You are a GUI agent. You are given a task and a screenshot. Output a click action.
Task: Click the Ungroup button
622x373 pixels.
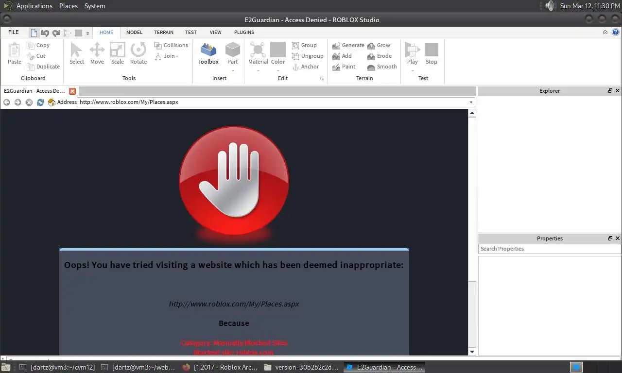[308, 56]
